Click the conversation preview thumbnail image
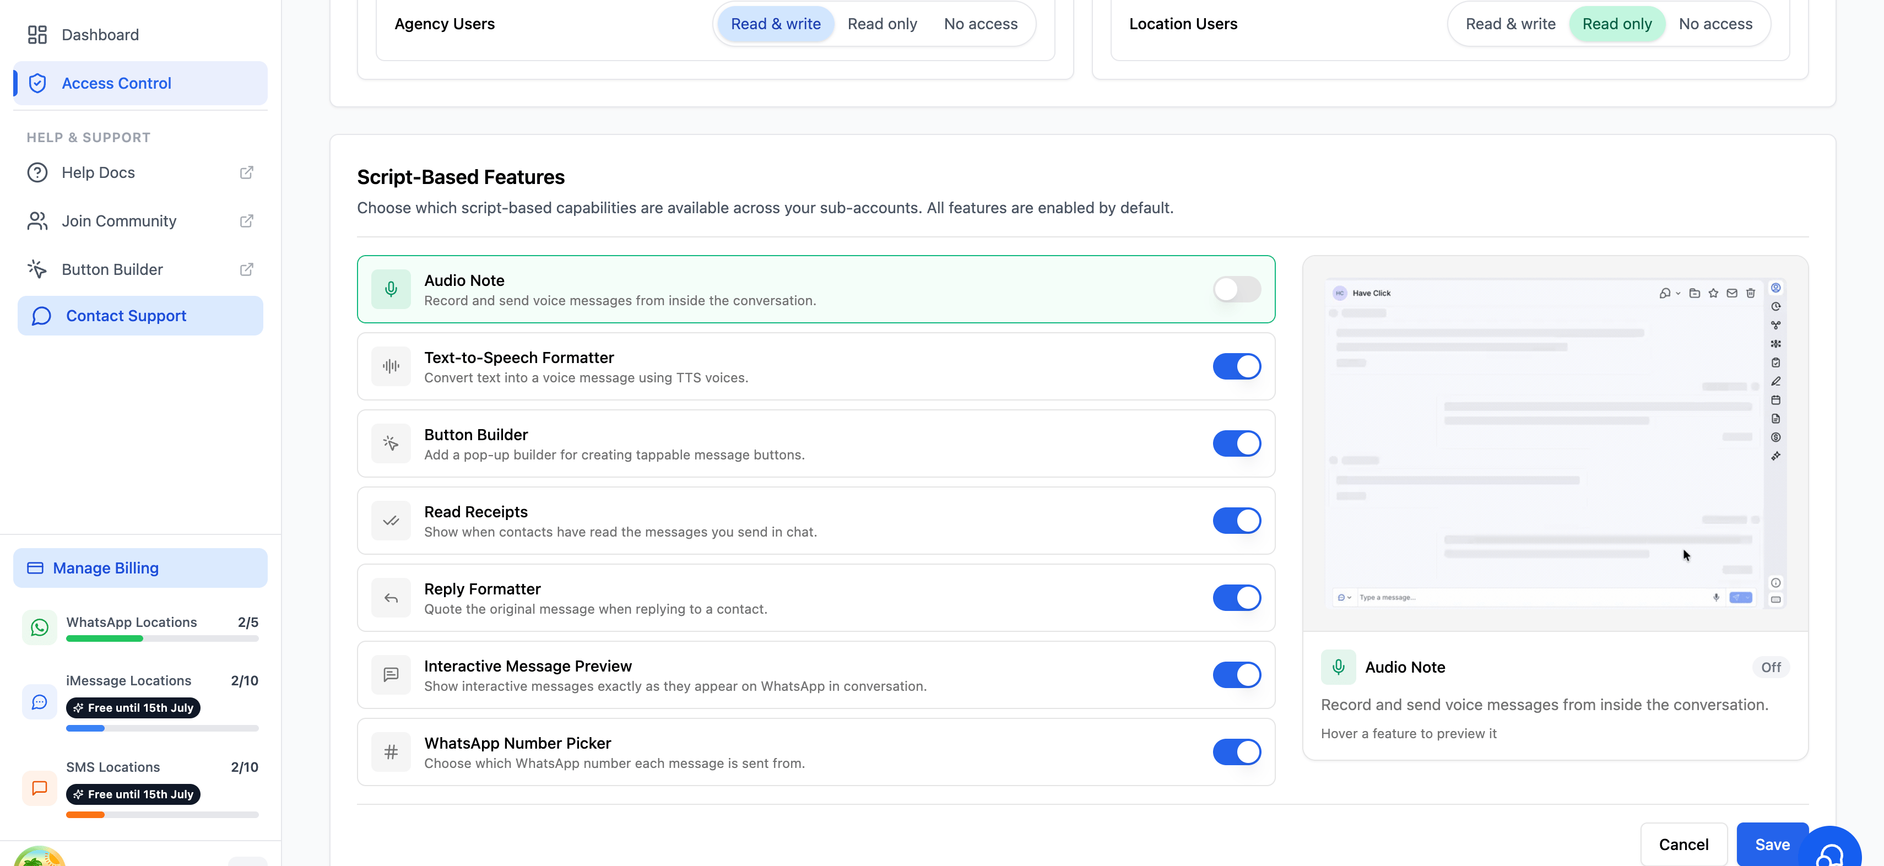This screenshot has height=866, width=1884. point(1555,443)
